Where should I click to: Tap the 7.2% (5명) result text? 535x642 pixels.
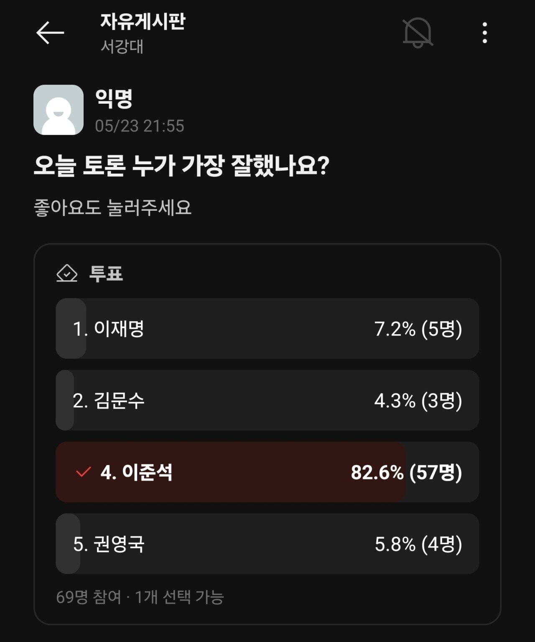coord(418,329)
